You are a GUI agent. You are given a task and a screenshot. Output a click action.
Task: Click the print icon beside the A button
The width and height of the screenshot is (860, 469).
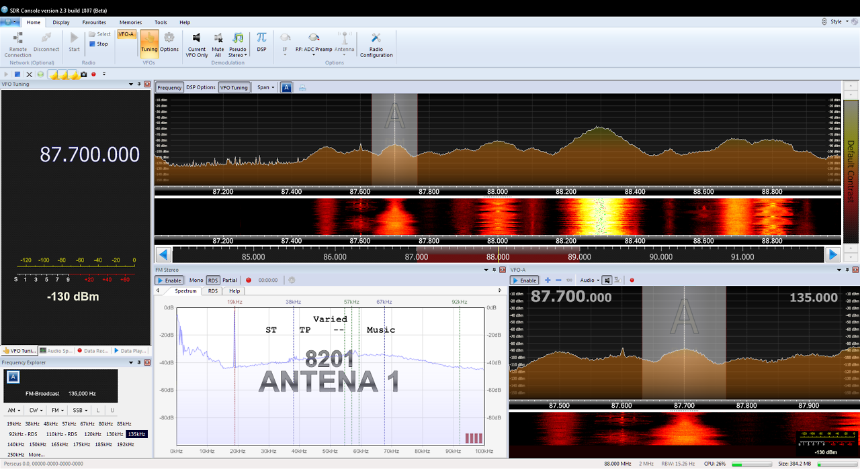coord(302,87)
